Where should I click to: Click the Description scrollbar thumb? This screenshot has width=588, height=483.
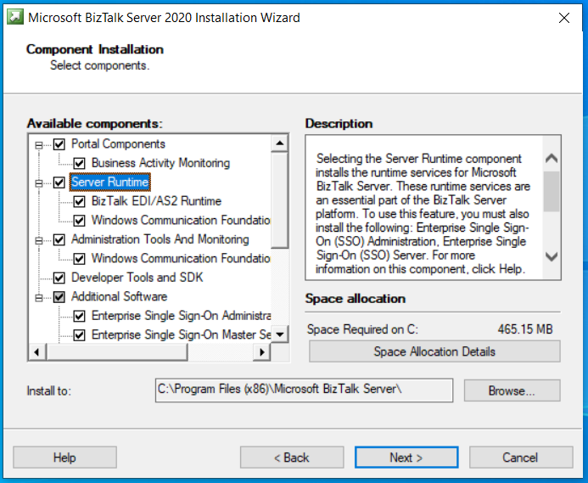pyautogui.click(x=552, y=191)
